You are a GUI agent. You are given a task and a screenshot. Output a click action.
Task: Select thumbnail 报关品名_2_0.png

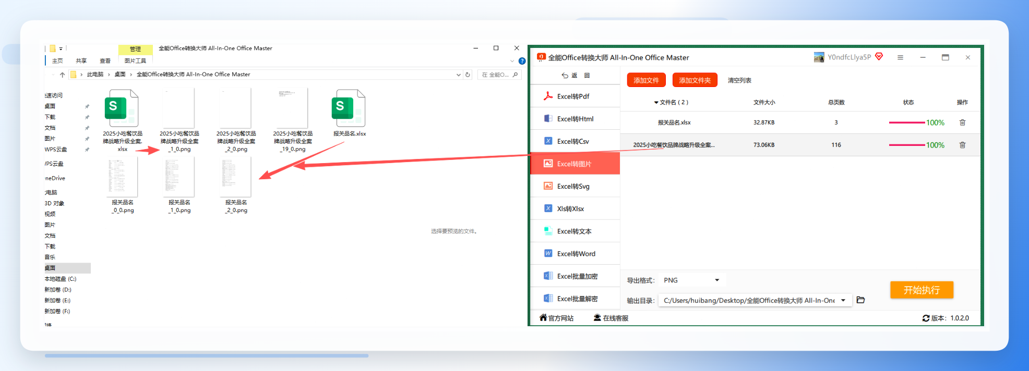236,177
